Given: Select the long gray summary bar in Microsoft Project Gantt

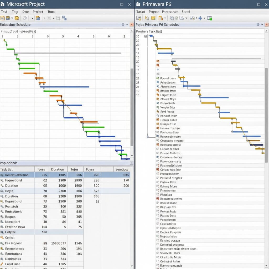Looking at the screenshot, I should (68, 53).
